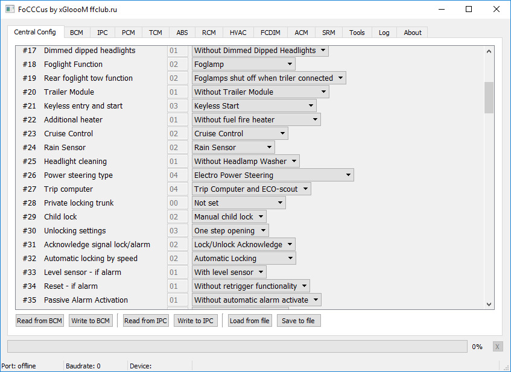Click the Read from BCM button
Screen dimensions: 511x372
click(39, 321)
